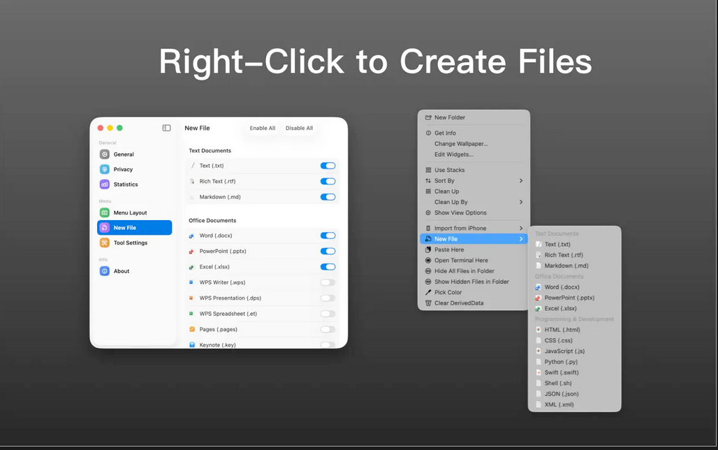Screen dimensions: 718x450
Task: Expand the New File submenu arrow
Action: (x=521, y=239)
